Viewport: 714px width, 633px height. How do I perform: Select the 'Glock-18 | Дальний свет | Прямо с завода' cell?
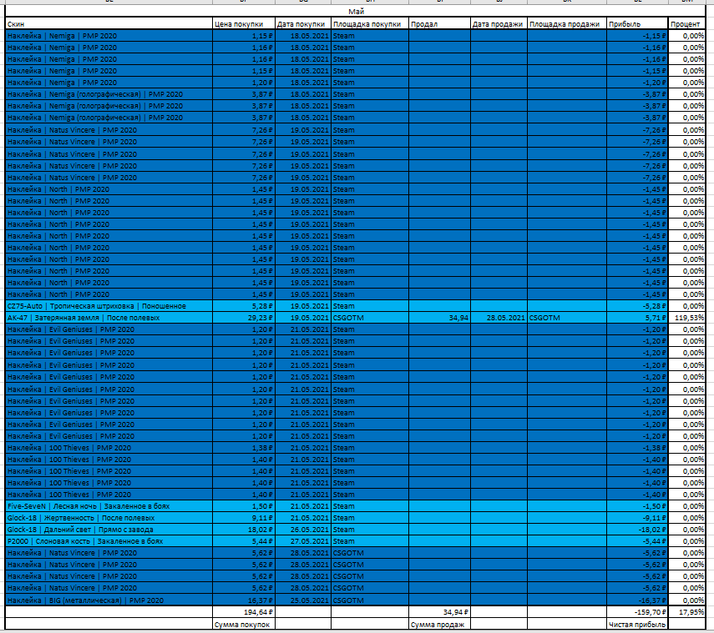click(109, 530)
